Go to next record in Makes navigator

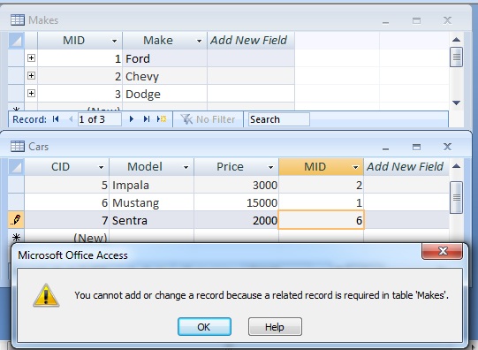click(132, 119)
